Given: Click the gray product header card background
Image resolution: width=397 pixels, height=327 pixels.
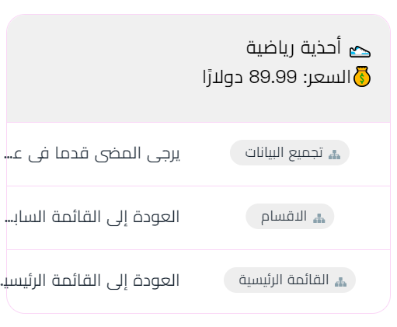Looking at the screenshot, I should point(198,68).
